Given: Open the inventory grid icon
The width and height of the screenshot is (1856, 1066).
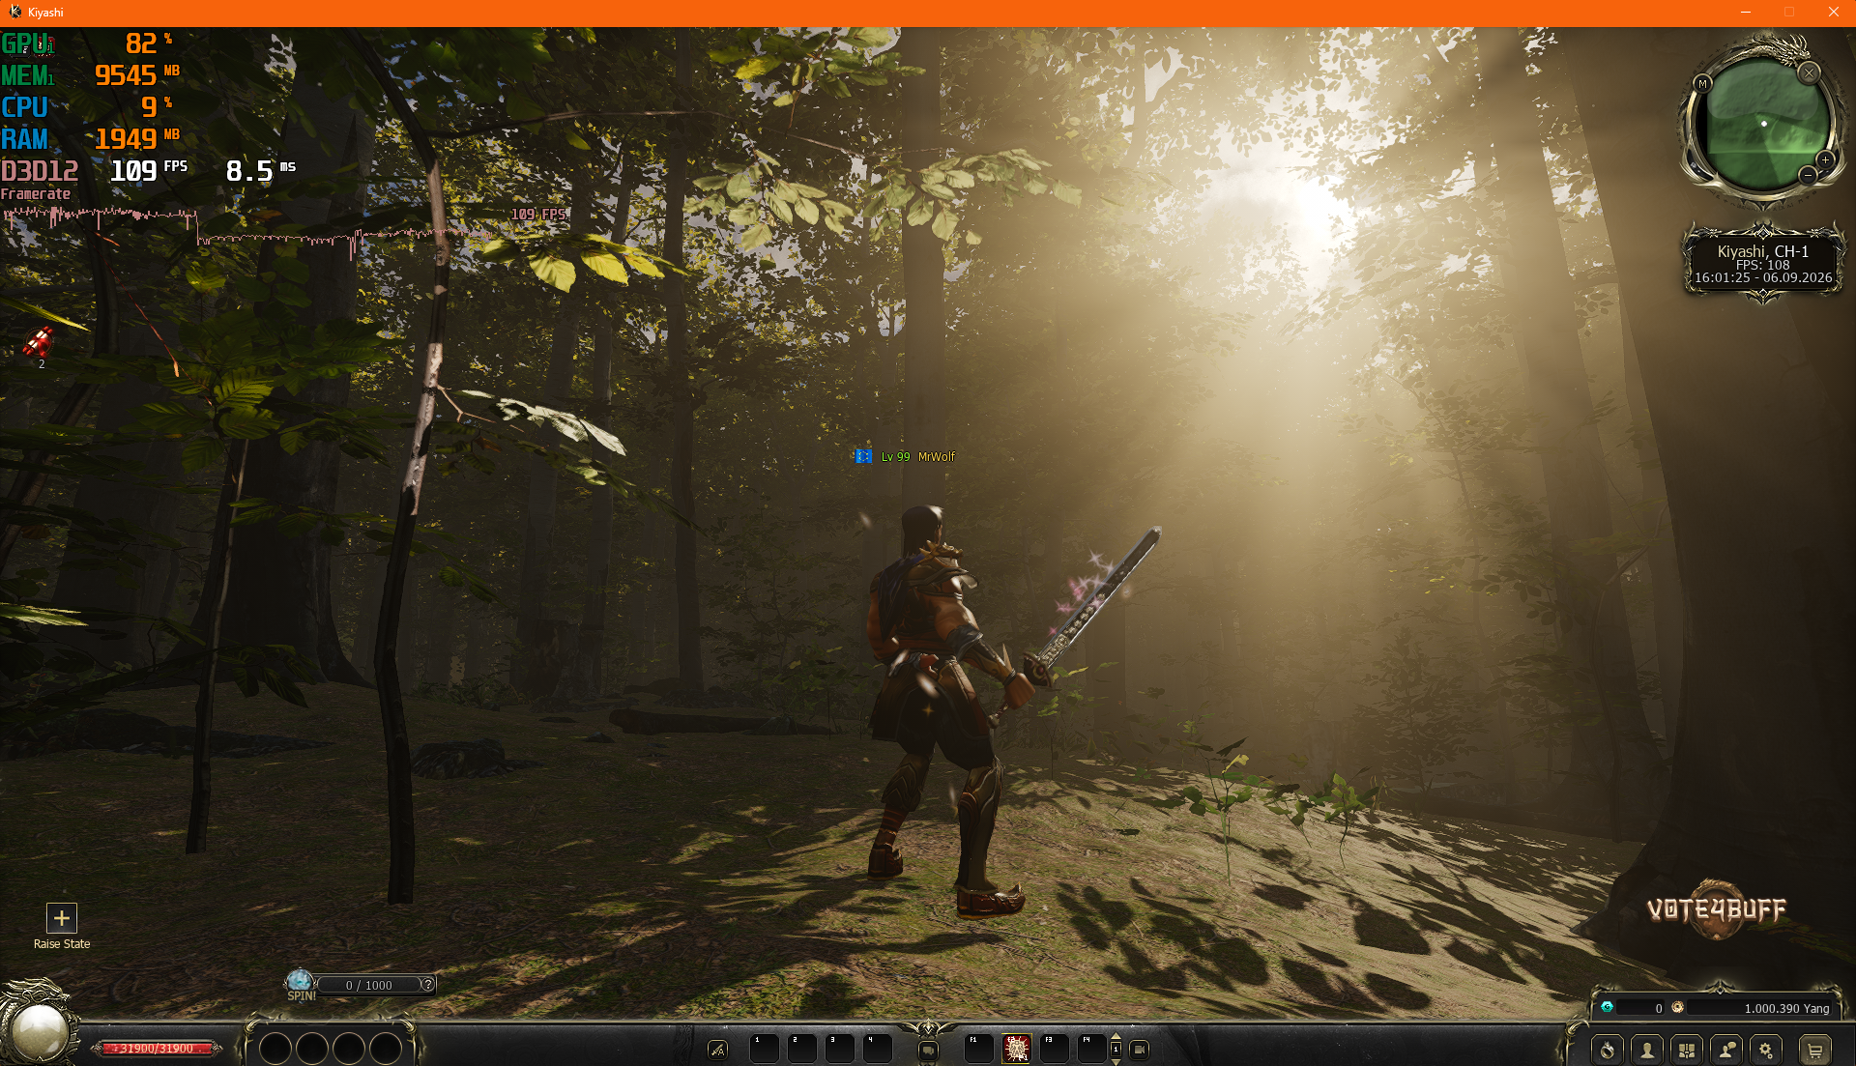Looking at the screenshot, I should pos(1687,1051).
